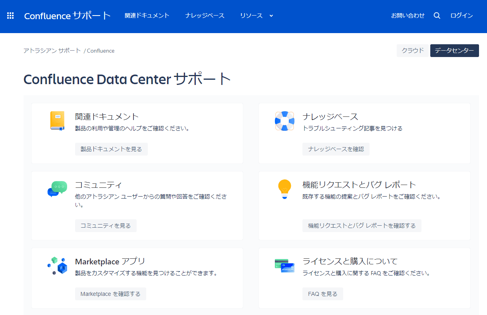Click text ライセンスと購入に関する FAQ をご確認ください。
Image resolution: width=487 pixels, height=315 pixels.
pos(366,273)
